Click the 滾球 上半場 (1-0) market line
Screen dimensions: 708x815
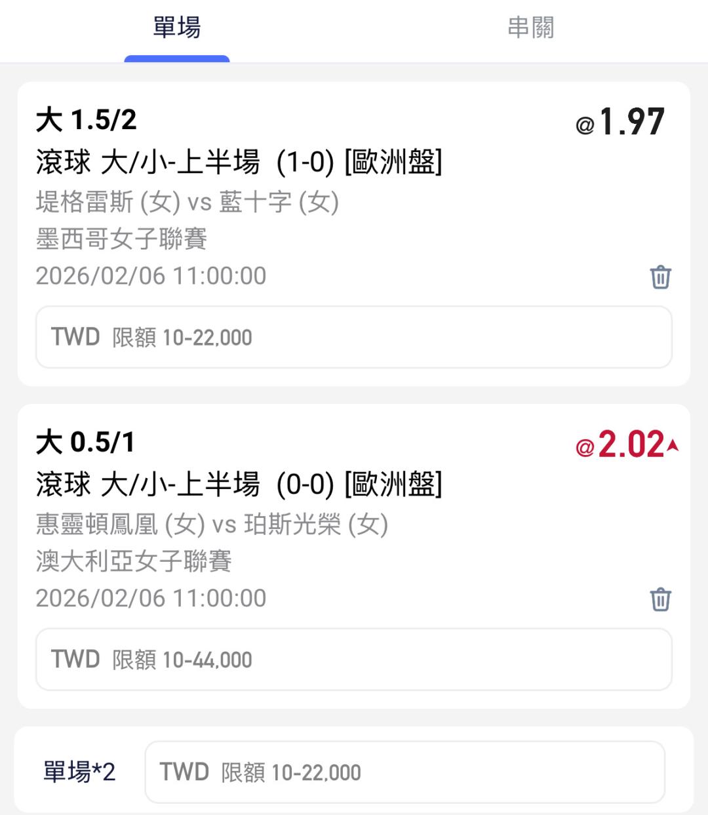[x=239, y=162]
